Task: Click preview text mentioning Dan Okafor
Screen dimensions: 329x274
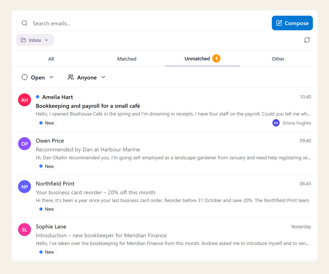Action: point(173,158)
